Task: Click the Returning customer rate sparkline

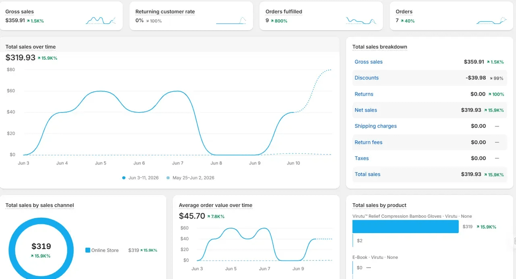Action: point(231,20)
